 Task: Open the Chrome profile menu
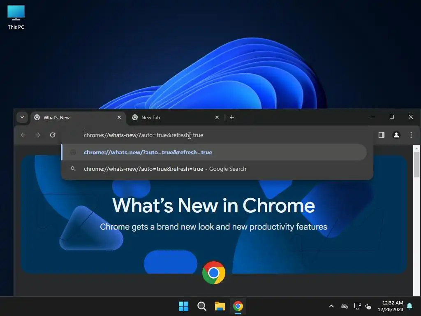coord(396,135)
